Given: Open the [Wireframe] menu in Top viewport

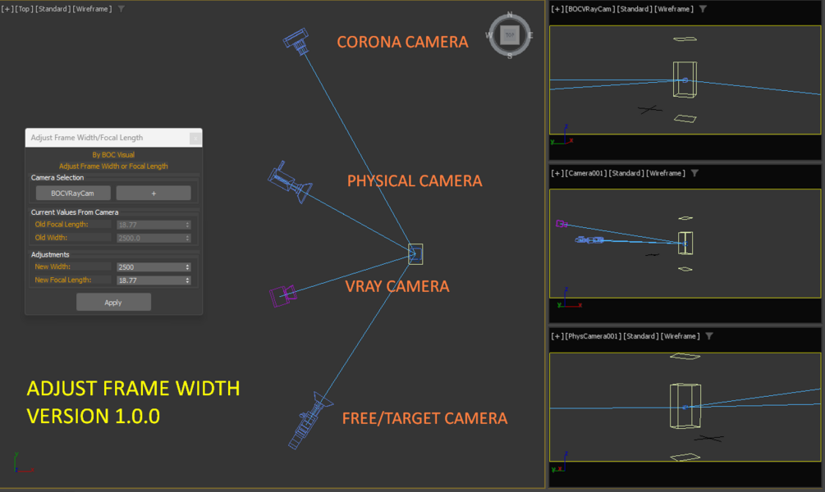Looking at the screenshot, I should (93, 9).
